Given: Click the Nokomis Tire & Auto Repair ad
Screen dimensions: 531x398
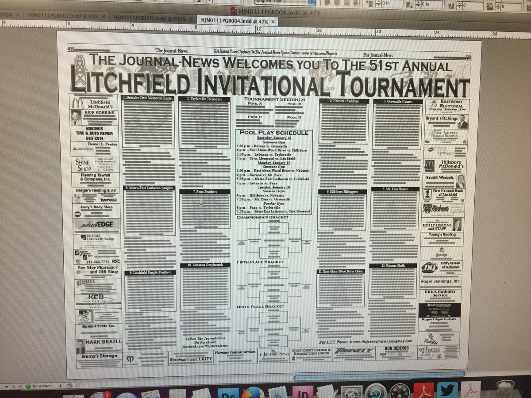Looking at the screenshot, I should point(95,134).
